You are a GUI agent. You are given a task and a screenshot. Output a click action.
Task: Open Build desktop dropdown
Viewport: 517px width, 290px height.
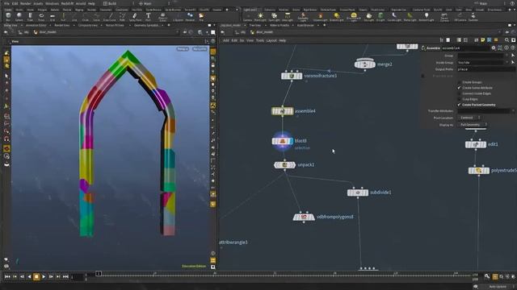click(x=119, y=3)
